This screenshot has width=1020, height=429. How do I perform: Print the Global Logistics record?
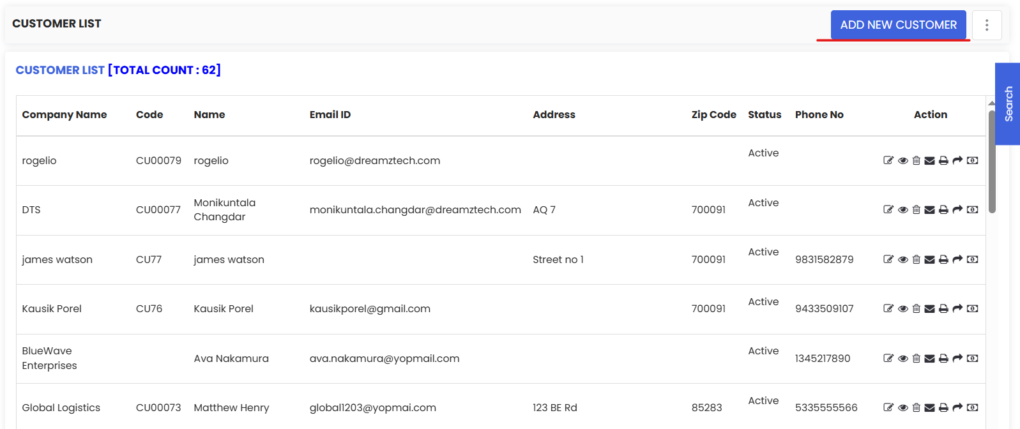943,408
